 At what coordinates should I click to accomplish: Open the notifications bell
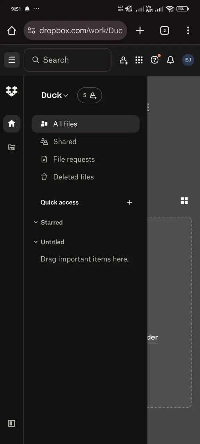coord(170,60)
